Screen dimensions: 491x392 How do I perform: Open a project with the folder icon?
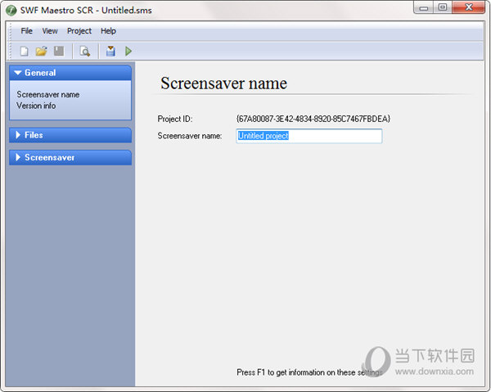41,51
